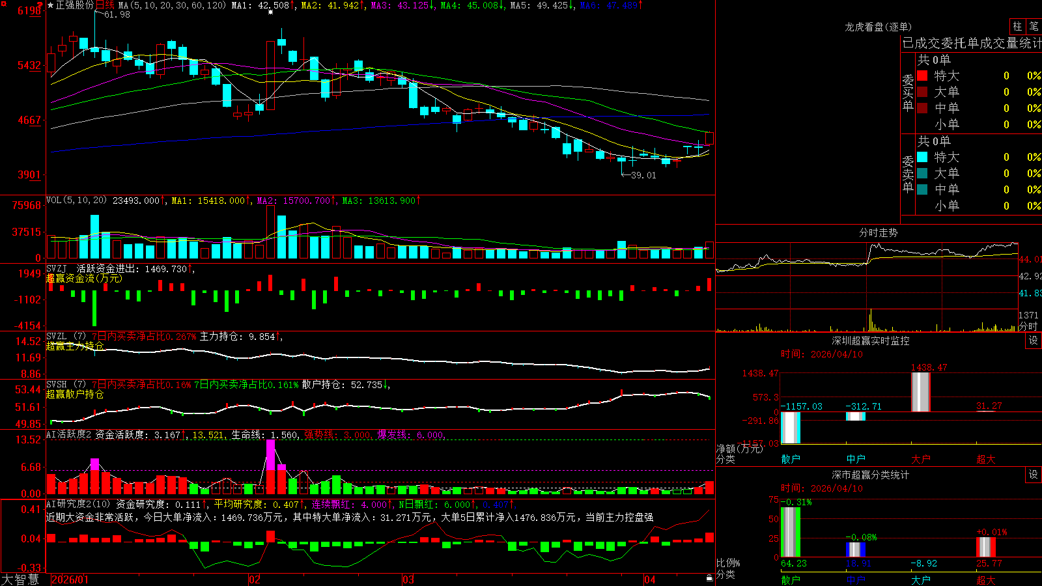Click the star icon before 正强股份
Image resolution: width=1042 pixels, height=586 pixels.
point(50,5)
